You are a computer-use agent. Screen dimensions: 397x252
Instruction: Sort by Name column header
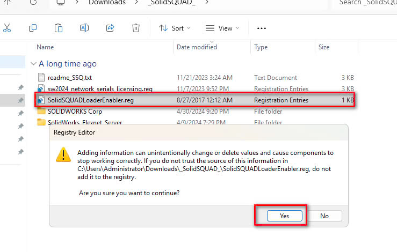tap(45, 47)
